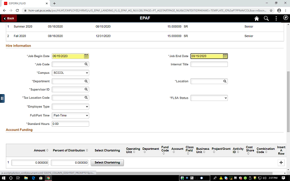Open File Explorer from taskbar
The height and width of the screenshot is (181, 290).
click(26, 178)
